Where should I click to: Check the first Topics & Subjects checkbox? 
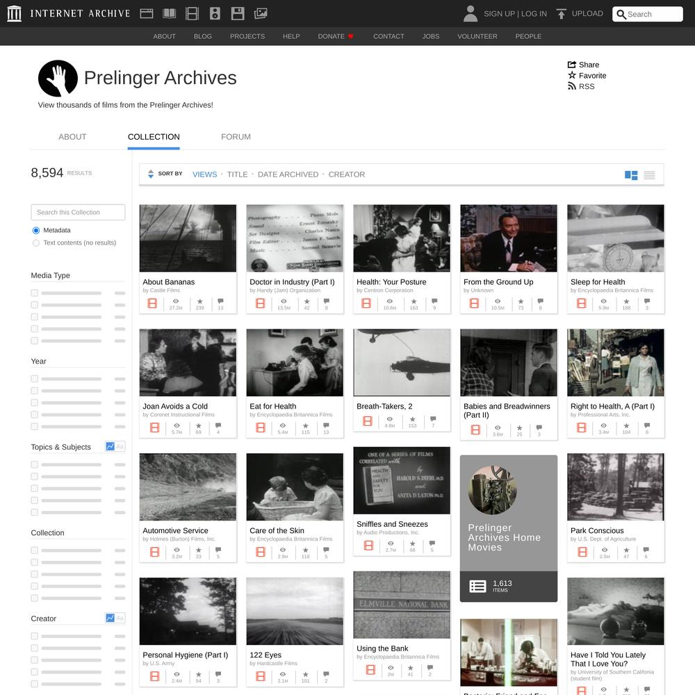coord(35,464)
